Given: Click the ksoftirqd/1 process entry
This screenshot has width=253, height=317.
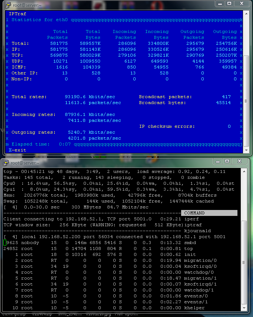Looking at the screenshot, I should pyautogui.click(x=200, y=284).
